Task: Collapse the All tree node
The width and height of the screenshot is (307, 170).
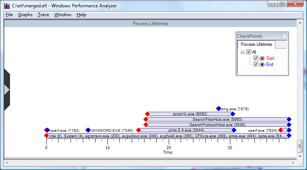Action: 242,52
